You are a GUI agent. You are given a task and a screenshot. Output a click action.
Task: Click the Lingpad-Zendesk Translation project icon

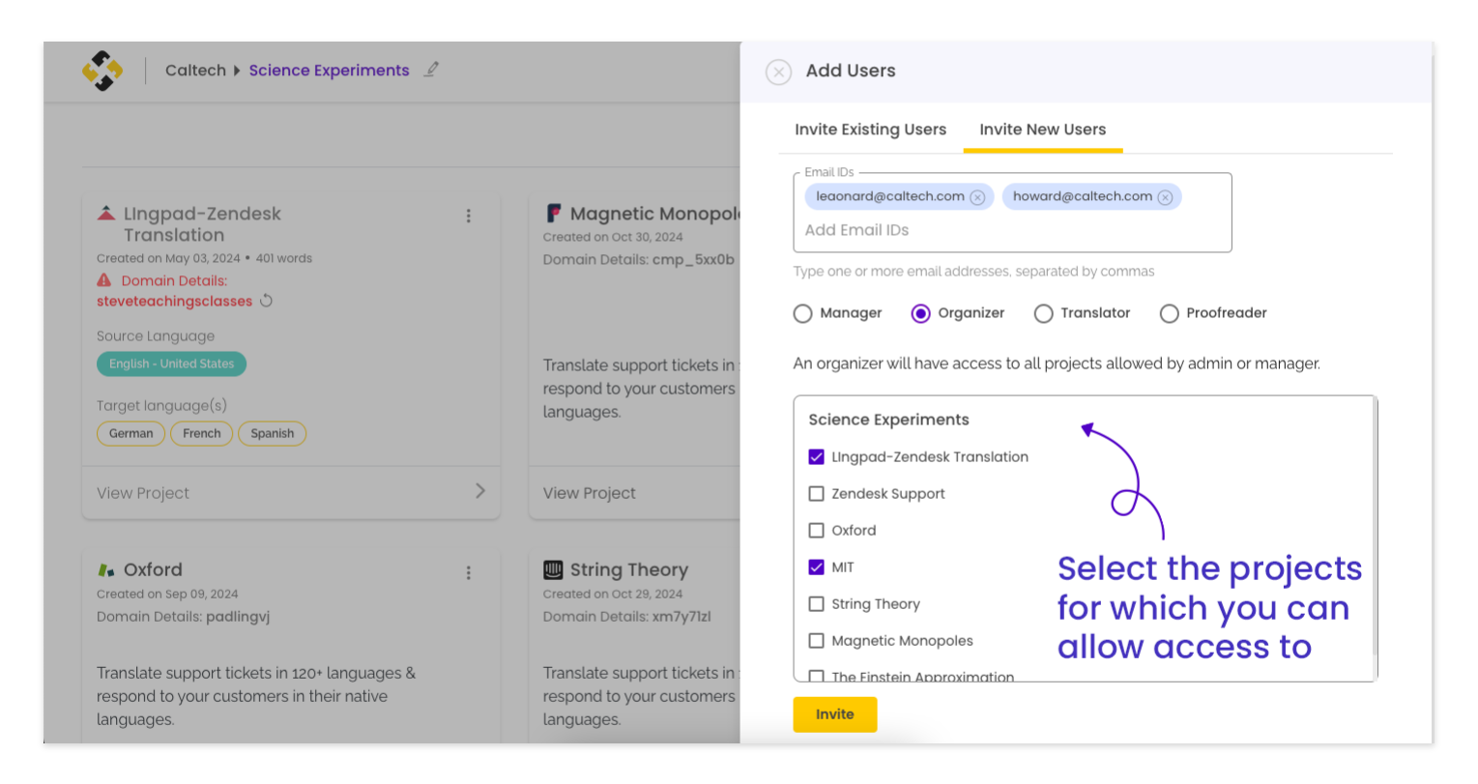(106, 214)
